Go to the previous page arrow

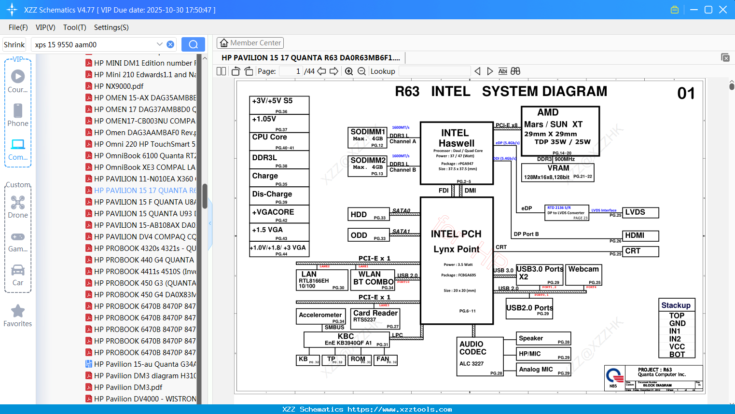[x=321, y=71]
